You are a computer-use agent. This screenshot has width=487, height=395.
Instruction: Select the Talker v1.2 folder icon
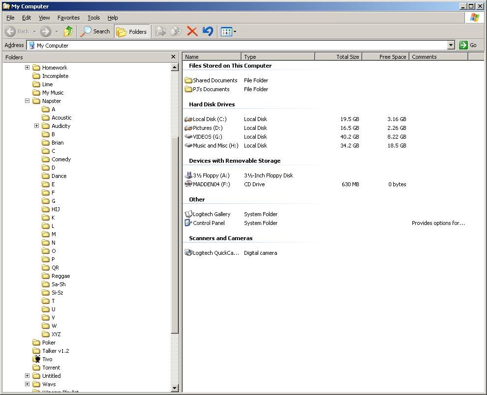37,351
